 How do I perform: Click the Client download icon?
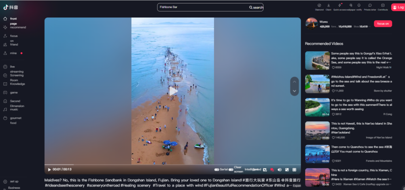(x=329, y=6)
